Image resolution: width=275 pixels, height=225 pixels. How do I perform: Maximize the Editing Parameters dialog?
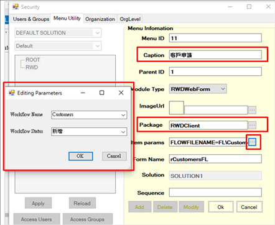[x=102, y=93]
